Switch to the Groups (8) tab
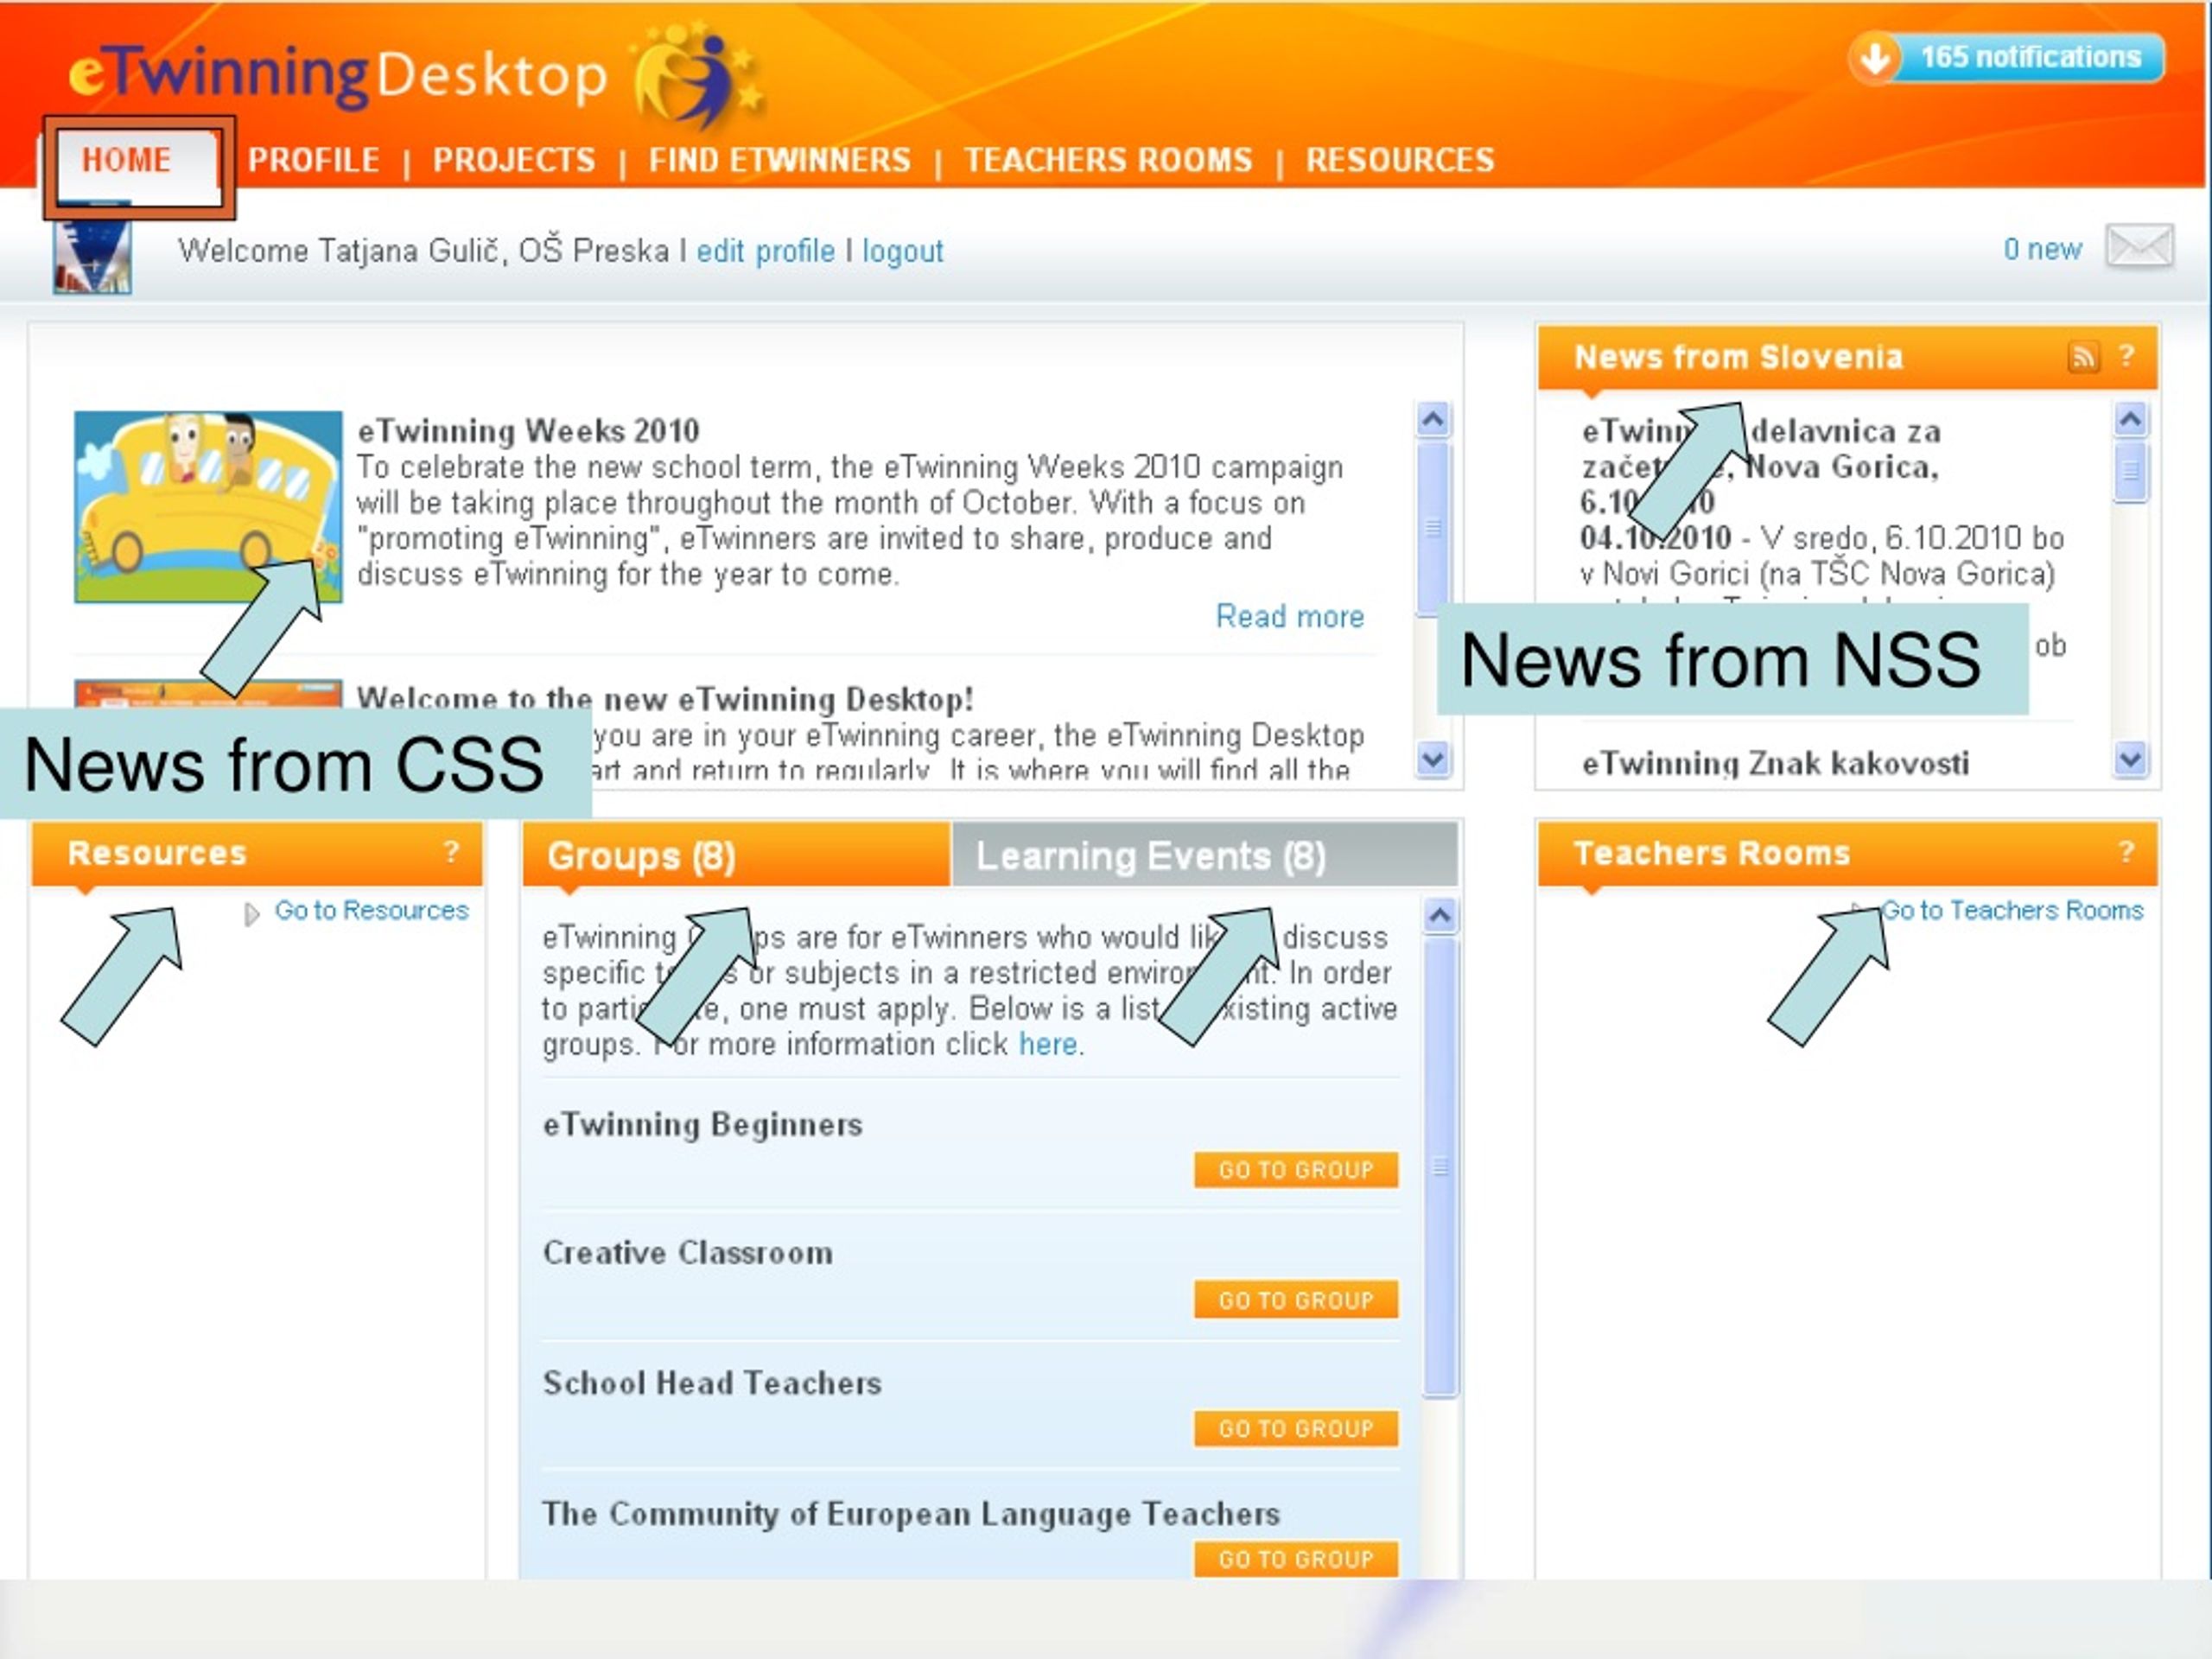Viewport: 2212px width, 1659px height. [736, 855]
